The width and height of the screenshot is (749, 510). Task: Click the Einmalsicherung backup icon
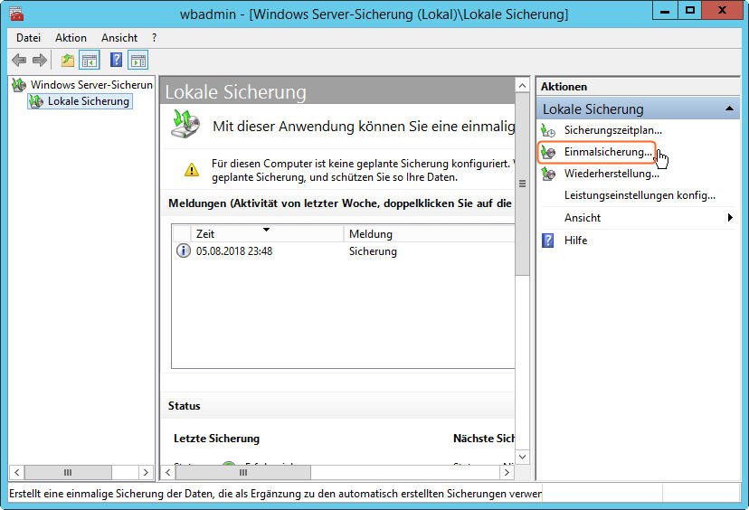point(548,152)
